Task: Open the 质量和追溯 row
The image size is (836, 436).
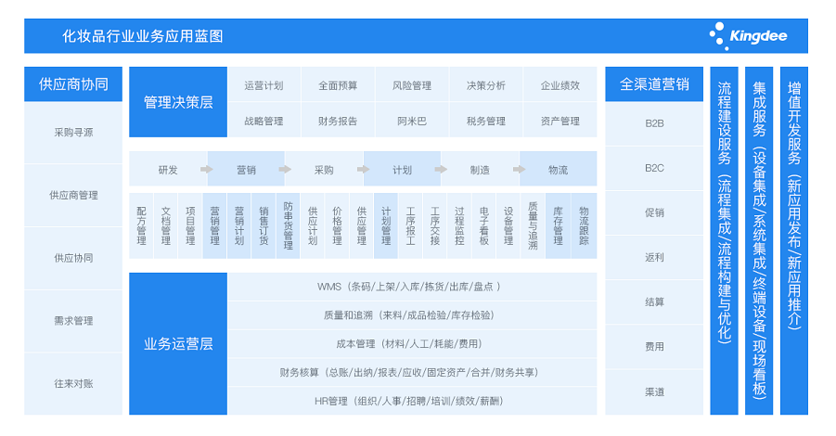Action: point(412,315)
